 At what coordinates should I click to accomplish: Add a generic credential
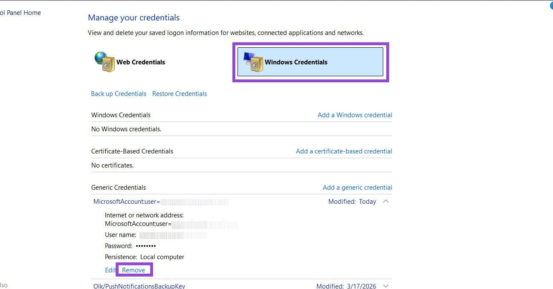coord(357,187)
